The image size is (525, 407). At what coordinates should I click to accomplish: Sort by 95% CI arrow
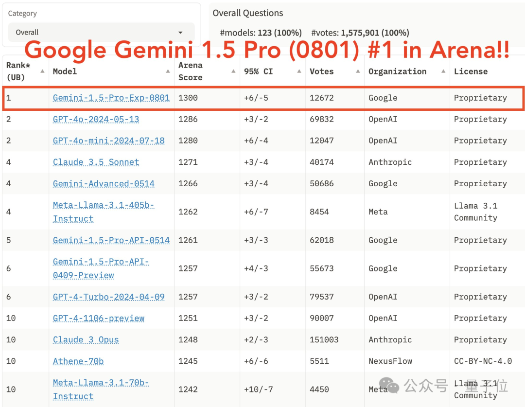299,71
